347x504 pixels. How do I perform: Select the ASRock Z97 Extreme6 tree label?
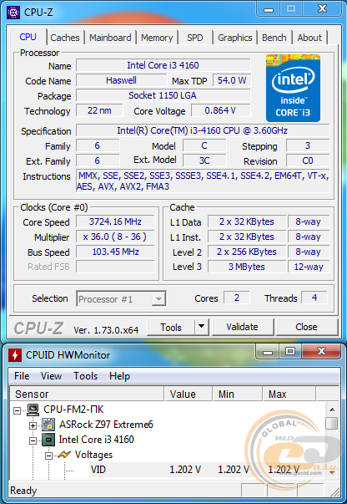coord(106,425)
